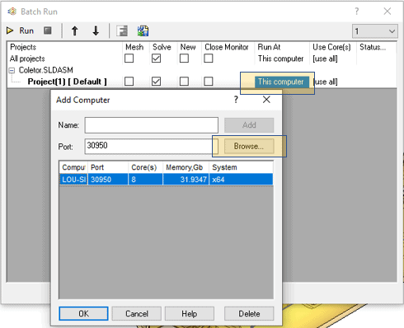Toggle New checkbox for All projects
404x328 pixels.
[184, 59]
